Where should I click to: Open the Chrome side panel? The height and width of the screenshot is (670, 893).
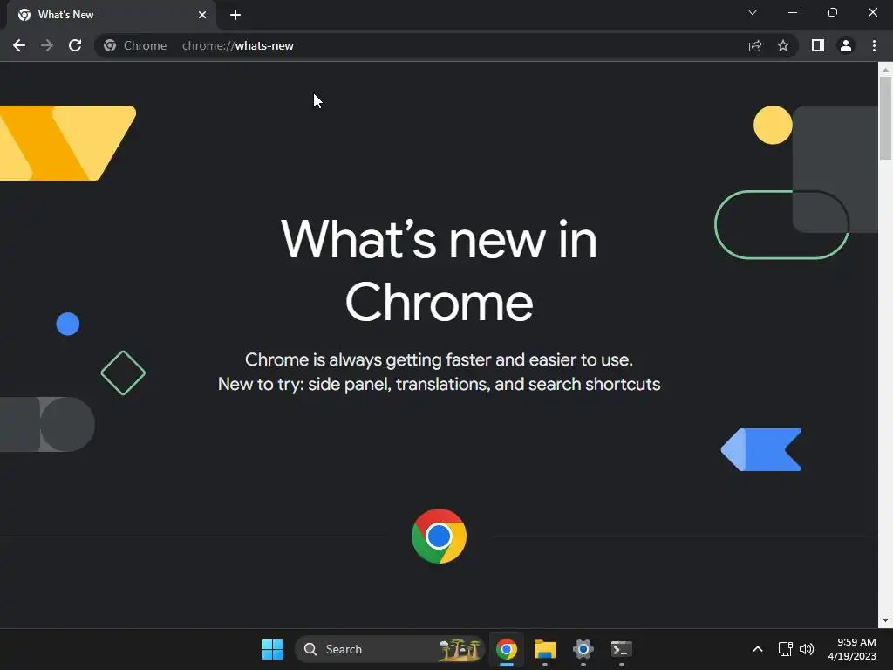818,45
